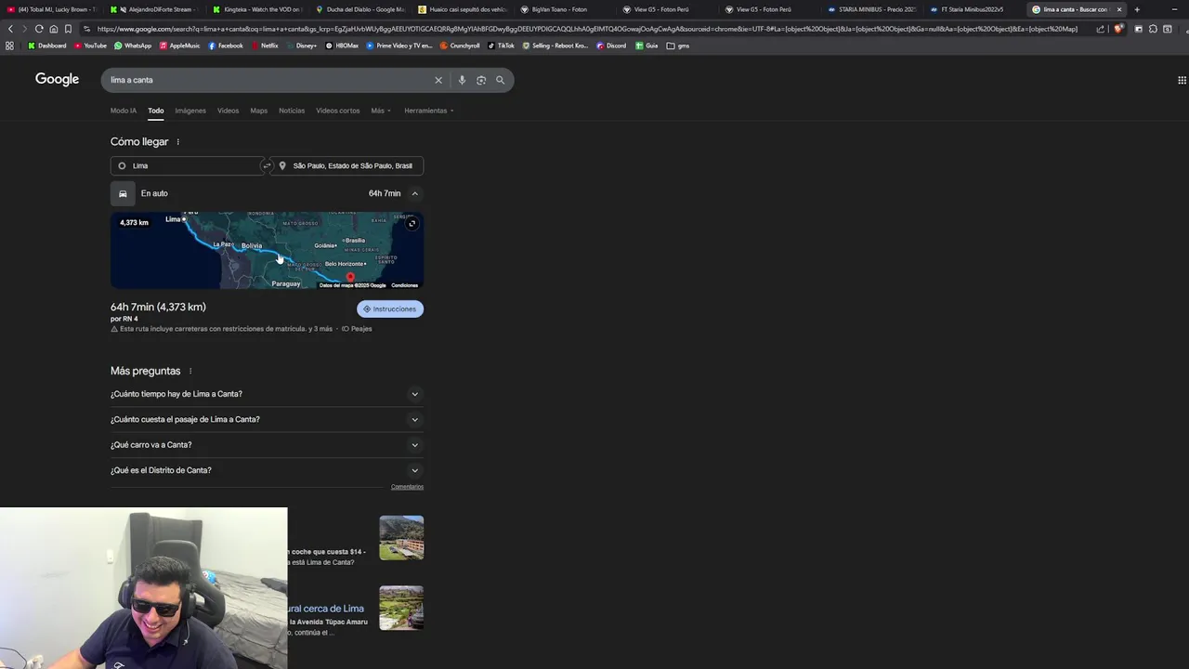Switch to Noticias tab

292,111
